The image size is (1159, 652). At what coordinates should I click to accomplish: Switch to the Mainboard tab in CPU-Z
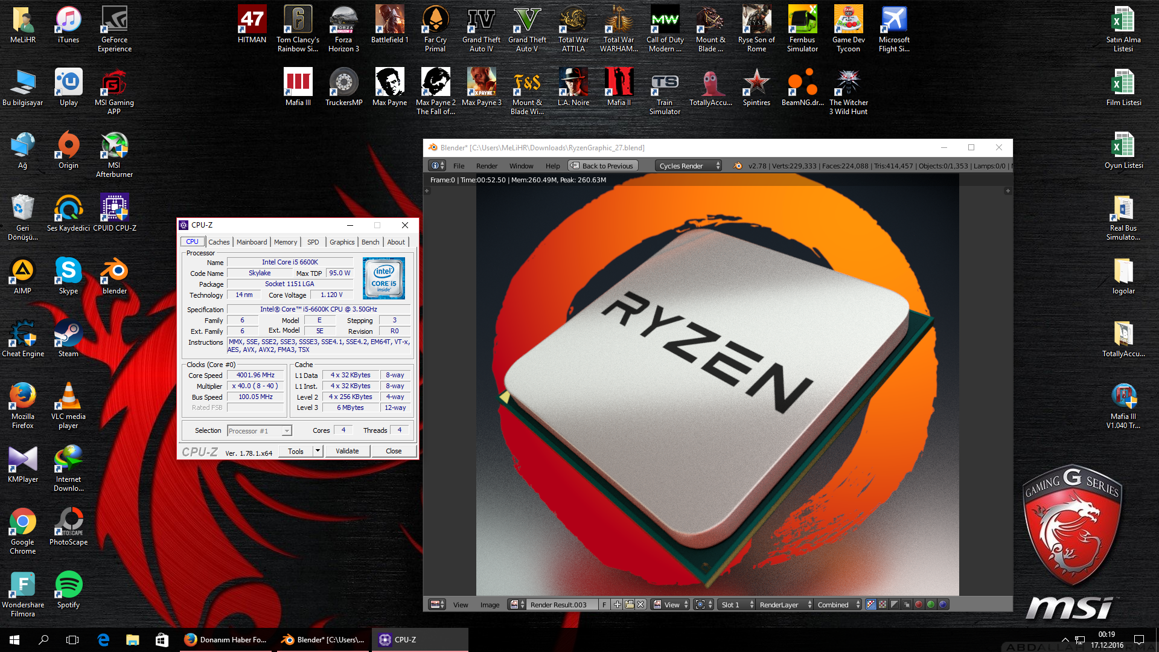[x=252, y=241]
